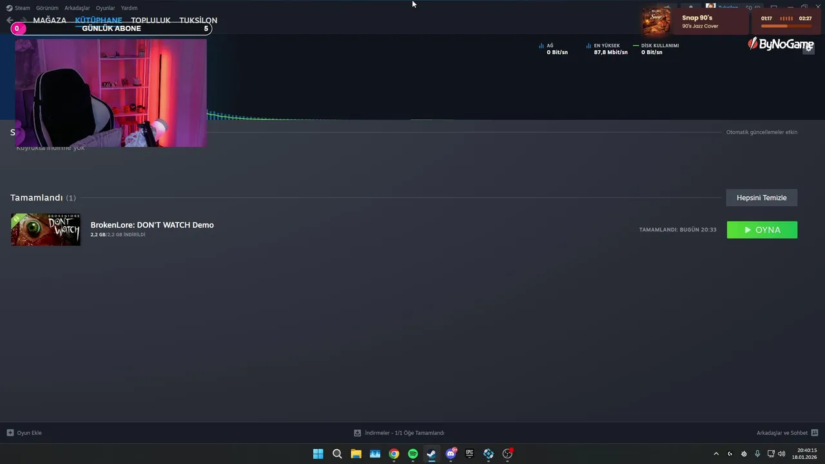Click Oyun Ekle plus icon

pyautogui.click(x=10, y=433)
